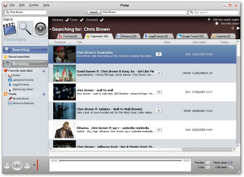The image size is (244, 177).
Task: Click the horizontal scrollbar under results
Action: 142,150
